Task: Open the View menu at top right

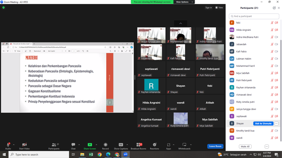Action: (x=219, y=8)
